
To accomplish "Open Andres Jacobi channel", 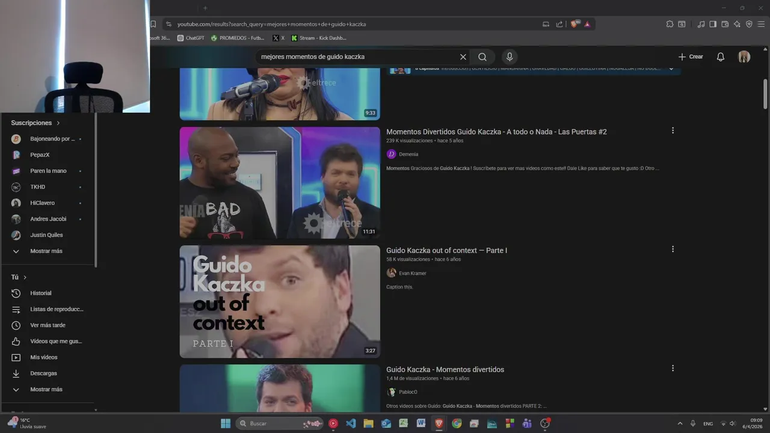I will click(48, 219).
